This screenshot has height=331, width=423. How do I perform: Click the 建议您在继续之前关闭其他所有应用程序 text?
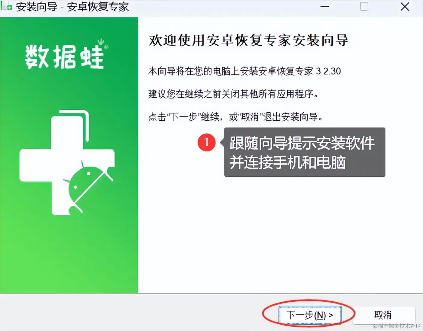[233, 94]
